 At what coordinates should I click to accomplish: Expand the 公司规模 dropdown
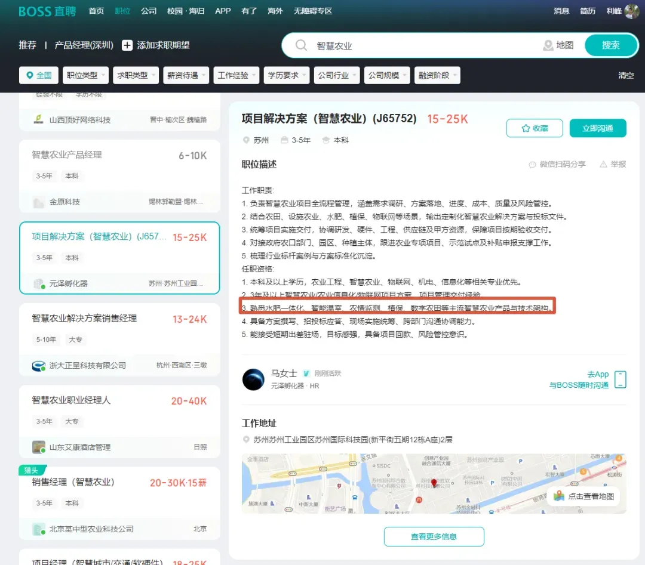(x=386, y=75)
